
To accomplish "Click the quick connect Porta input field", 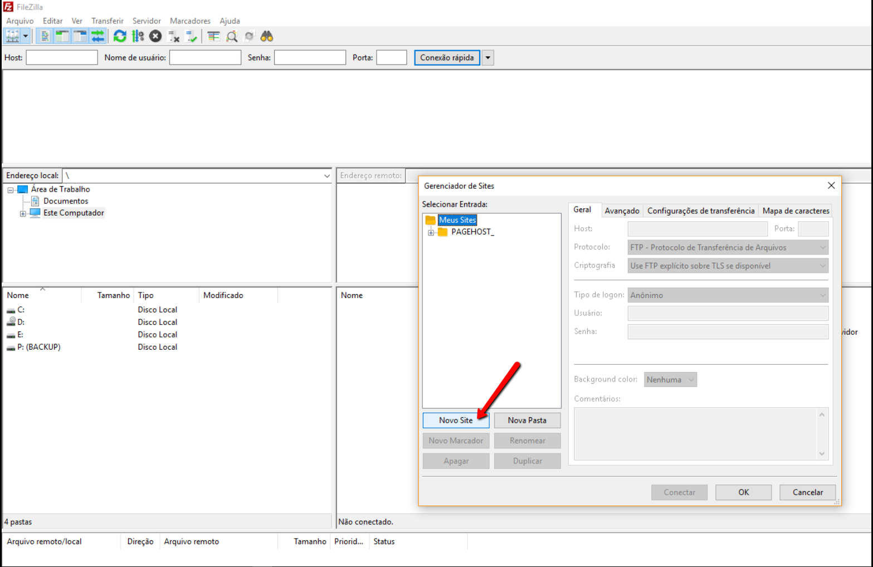I will pos(392,57).
